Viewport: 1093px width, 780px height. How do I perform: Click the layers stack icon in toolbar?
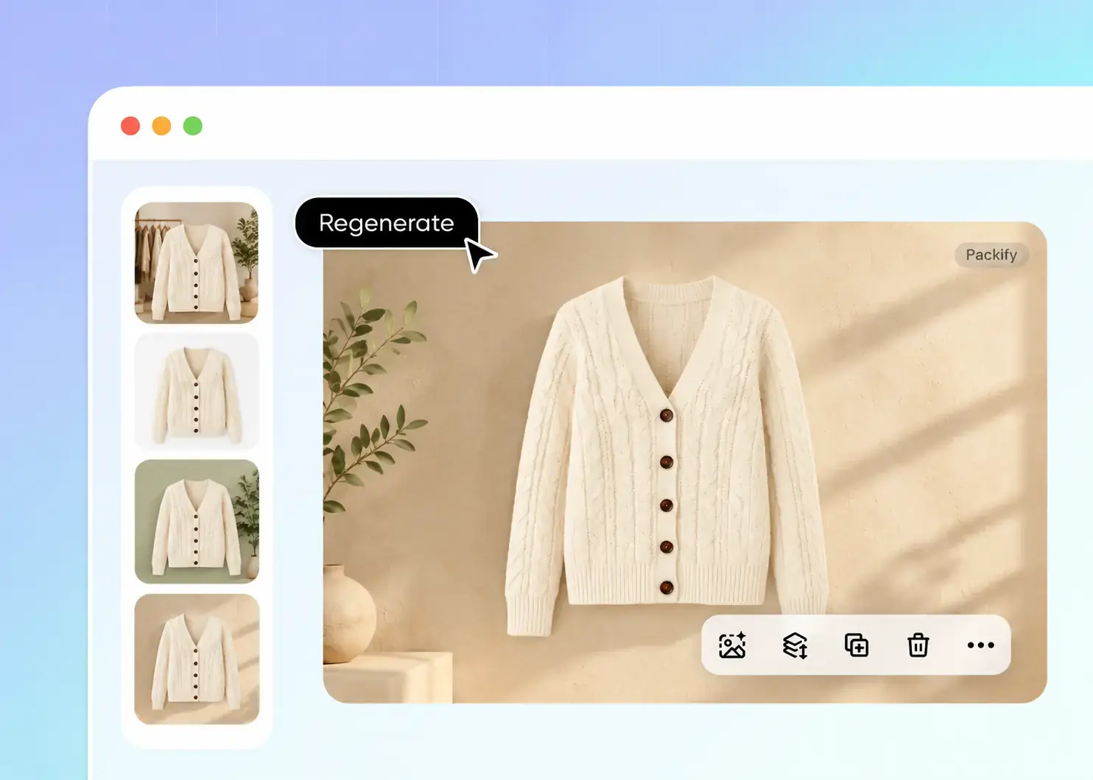795,645
